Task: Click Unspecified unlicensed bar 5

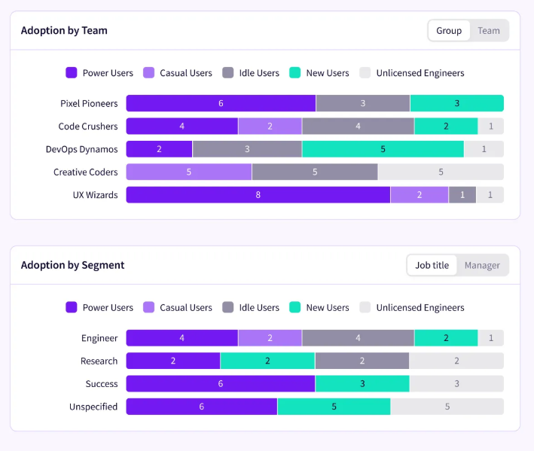Action: [447, 407]
